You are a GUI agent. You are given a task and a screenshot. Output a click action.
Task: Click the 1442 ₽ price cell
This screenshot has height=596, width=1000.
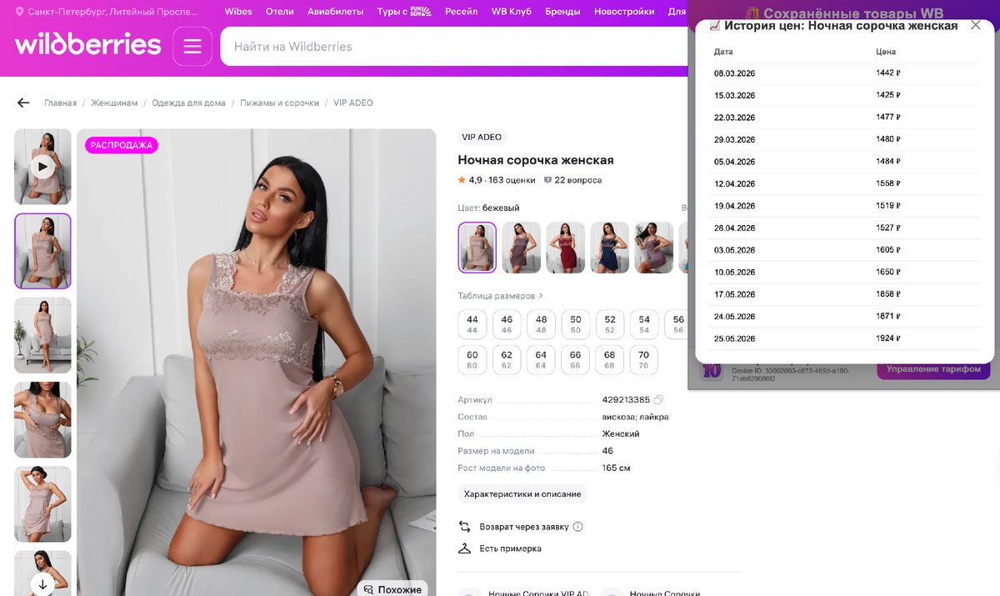click(x=888, y=73)
